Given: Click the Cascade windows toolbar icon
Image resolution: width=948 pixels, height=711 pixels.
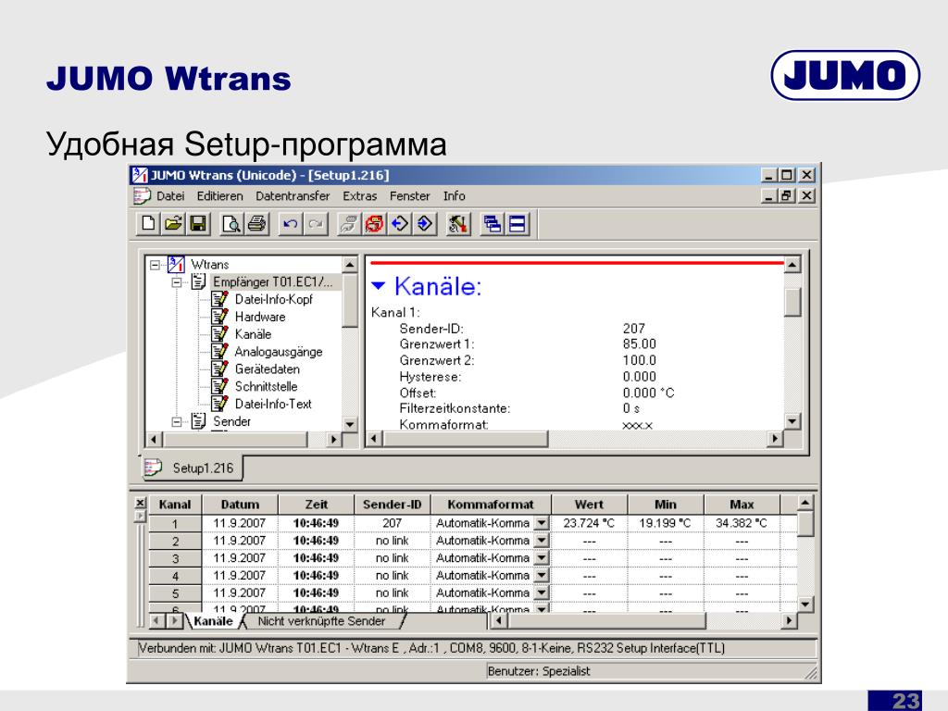Looking at the screenshot, I should 492,224.
